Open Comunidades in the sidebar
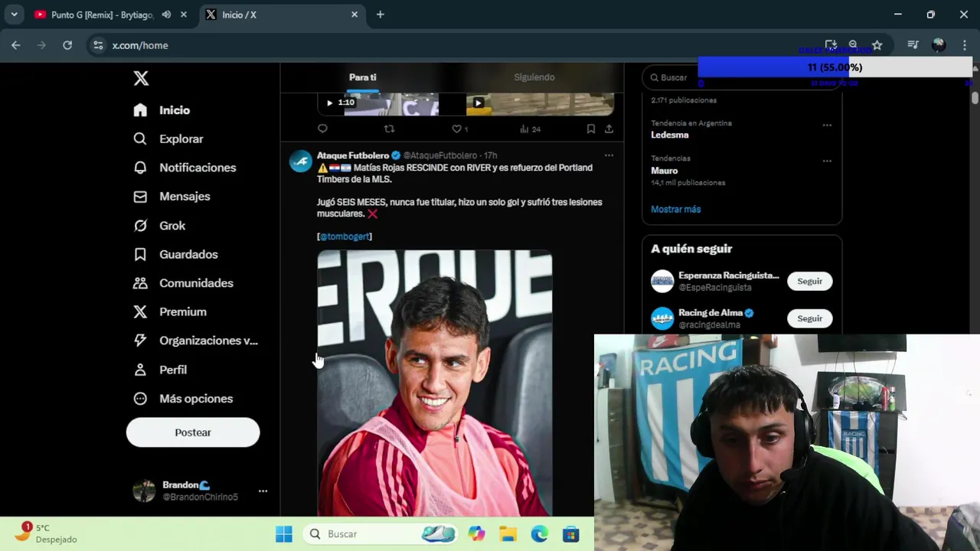Image resolution: width=980 pixels, height=551 pixels. [183, 283]
